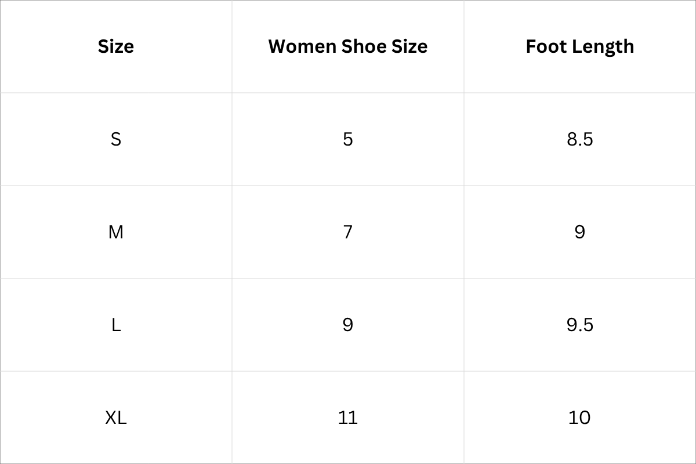Select the women shoe size 9 cell
This screenshot has width=696, height=464.
point(348,325)
